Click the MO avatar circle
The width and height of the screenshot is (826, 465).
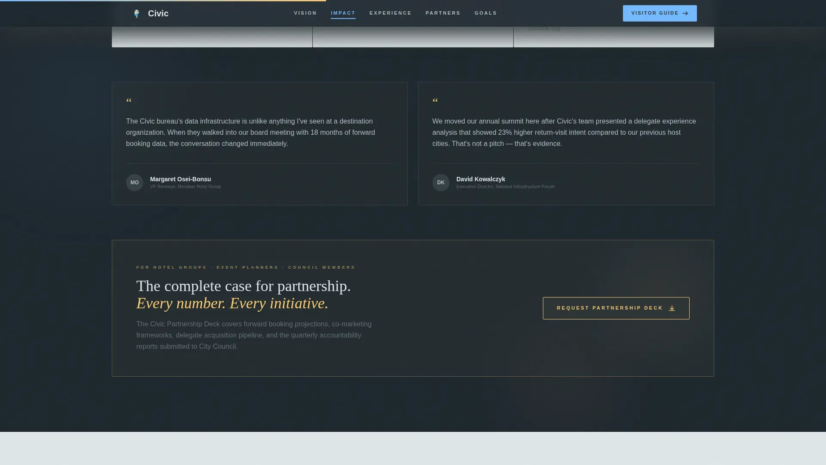click(x=135, y=183)
